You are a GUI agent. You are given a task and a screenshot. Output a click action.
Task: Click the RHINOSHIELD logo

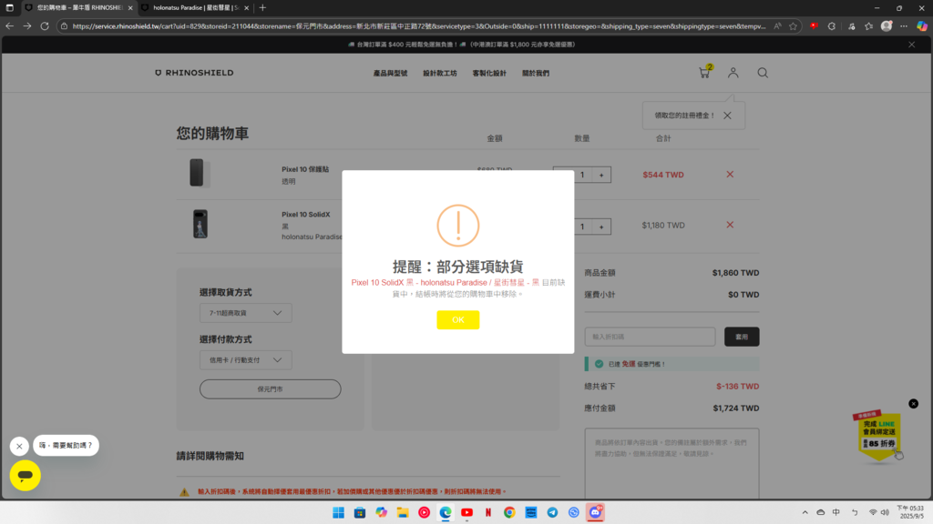point(194,73)
